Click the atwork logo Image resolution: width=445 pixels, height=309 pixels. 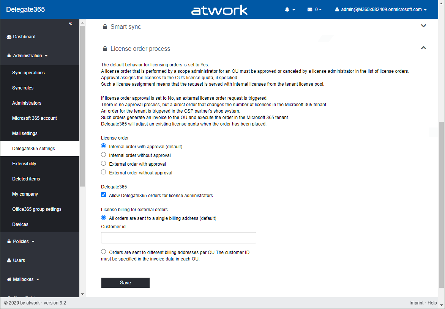219,10
